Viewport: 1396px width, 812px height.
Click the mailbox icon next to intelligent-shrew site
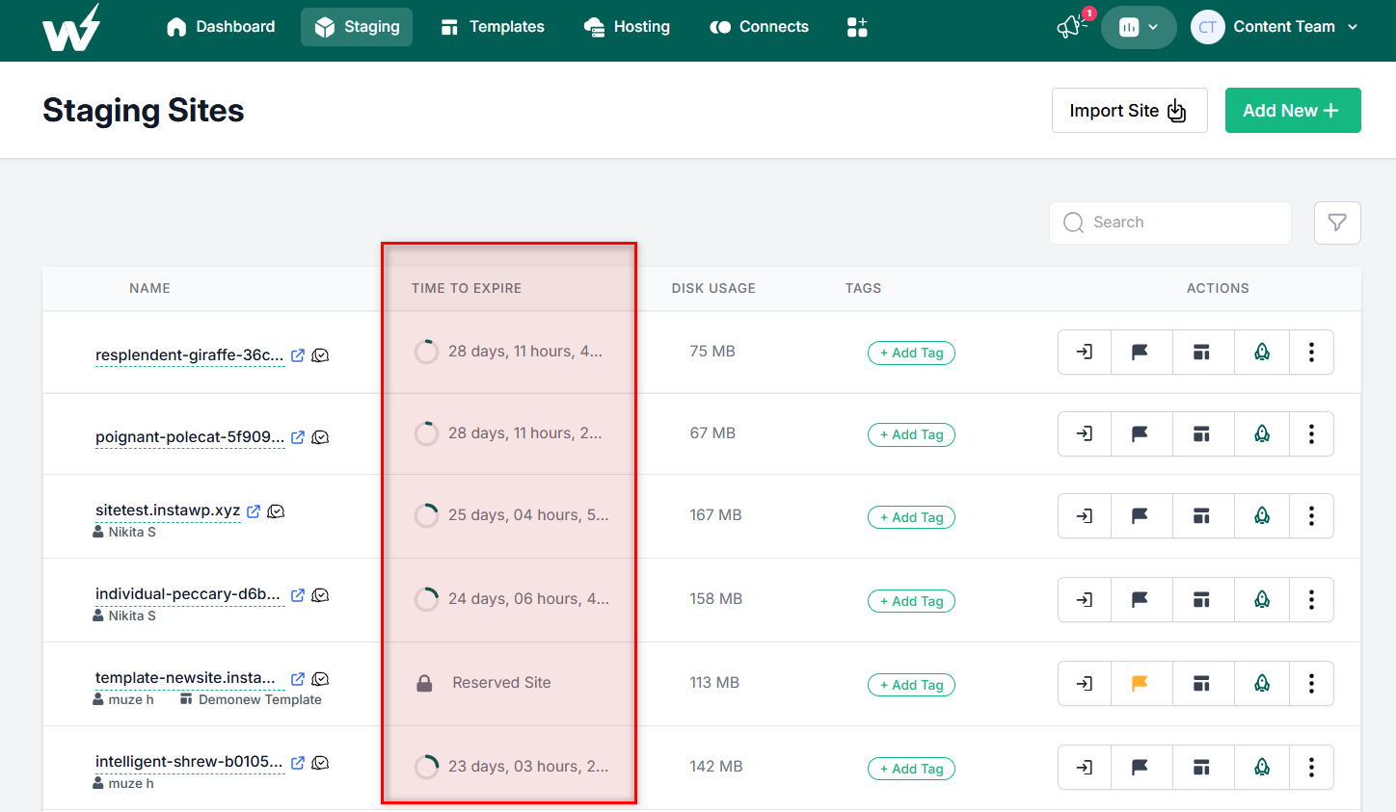click(321, 763)
